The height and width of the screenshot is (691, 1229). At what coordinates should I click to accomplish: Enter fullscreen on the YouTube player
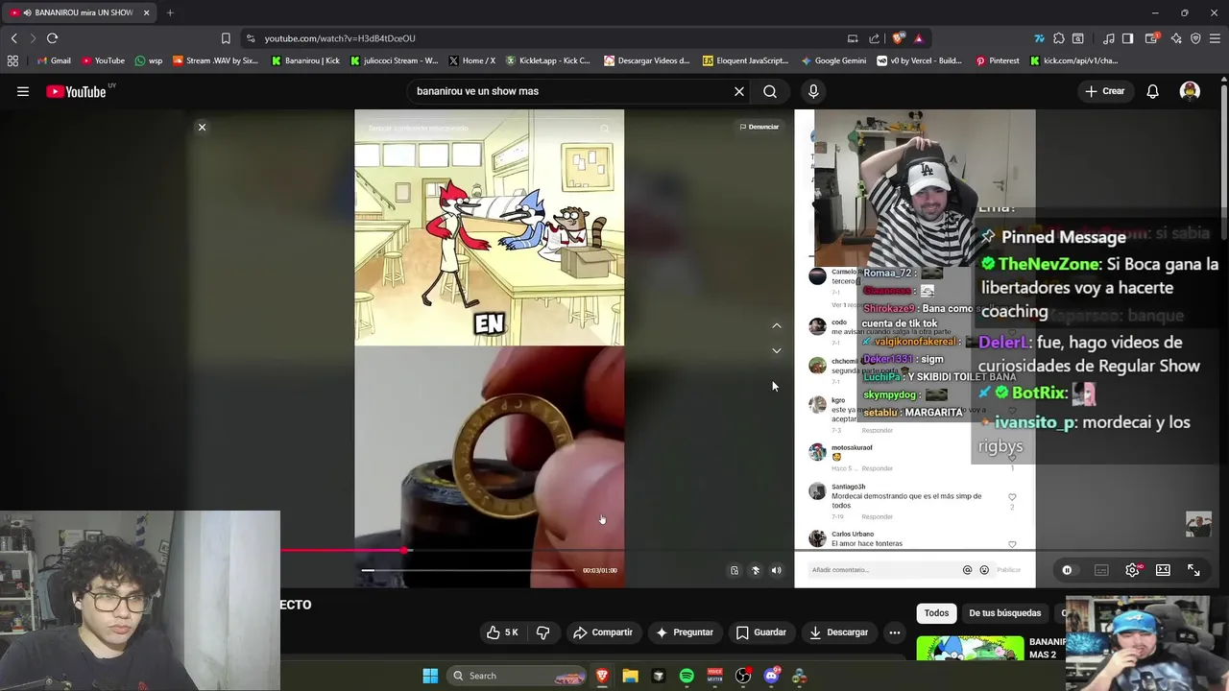[1193, 570]
